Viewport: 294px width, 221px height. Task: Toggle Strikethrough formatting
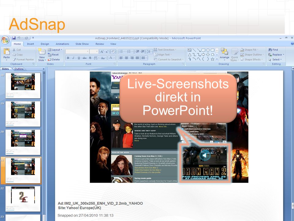85,58
